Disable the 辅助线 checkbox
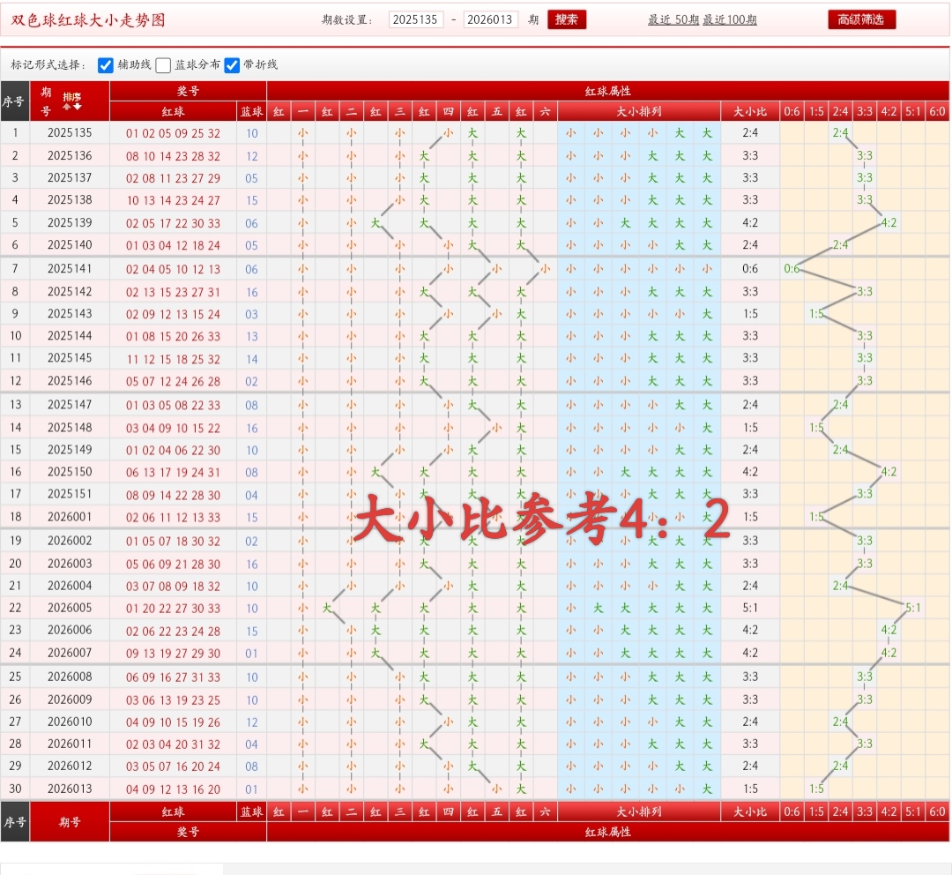 click(106, 64)
